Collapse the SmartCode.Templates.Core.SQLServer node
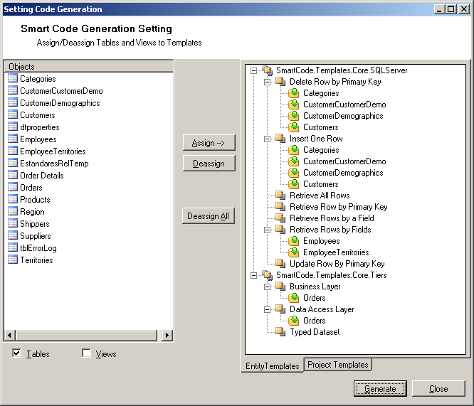Screen dimensions: 474x406 pos(254,70)
